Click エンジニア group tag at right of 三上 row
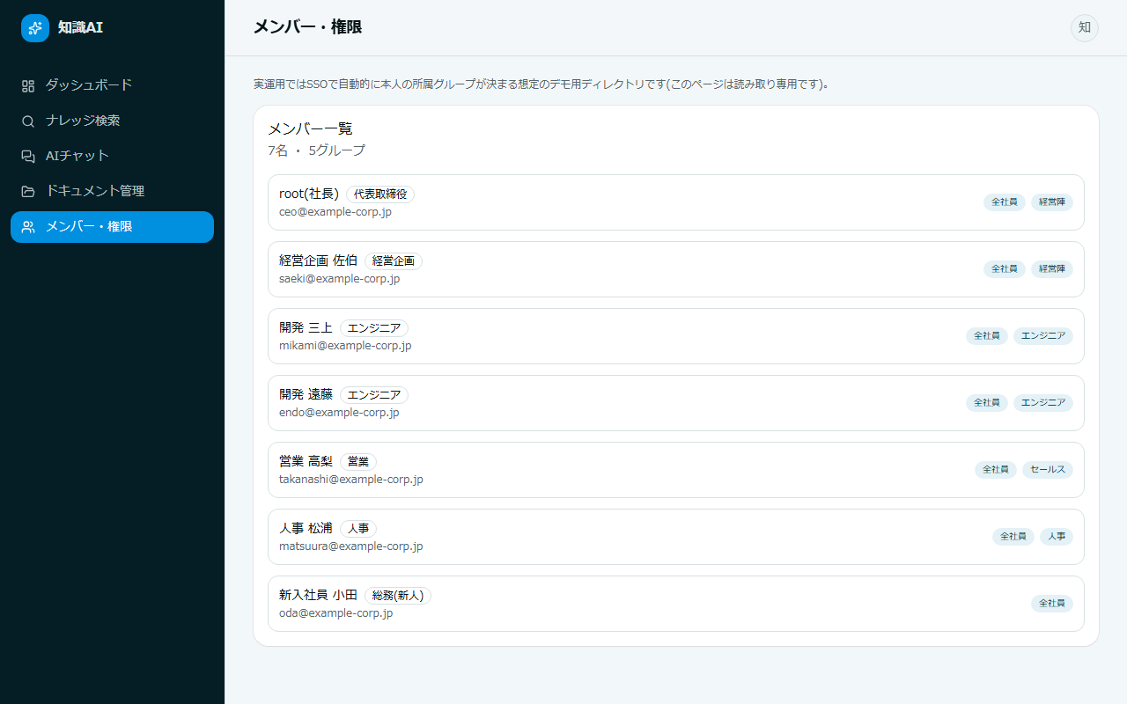Viewport: 1127px width, 704px height. point(1043,336)
